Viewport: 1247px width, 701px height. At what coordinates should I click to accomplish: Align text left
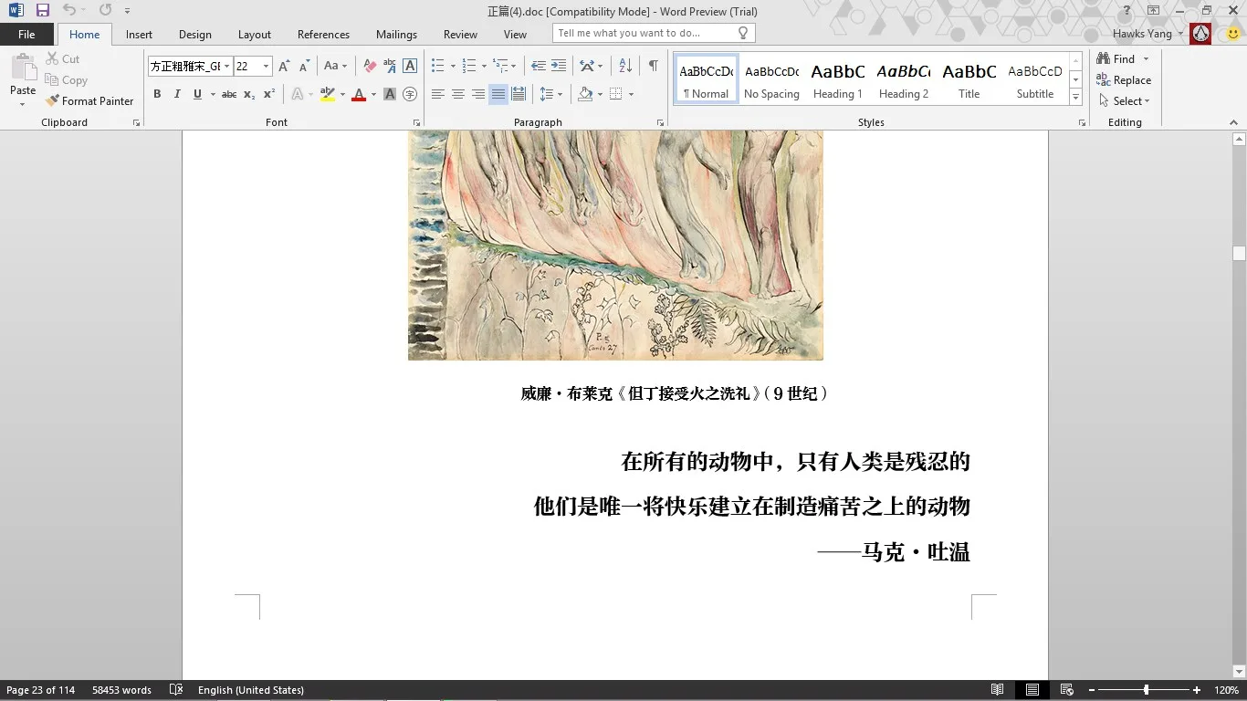[x=438, y=94]
